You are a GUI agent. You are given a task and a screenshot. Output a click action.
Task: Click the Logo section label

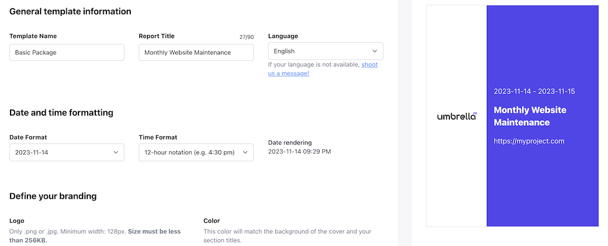pyautogui.click(x=17, y=221)
